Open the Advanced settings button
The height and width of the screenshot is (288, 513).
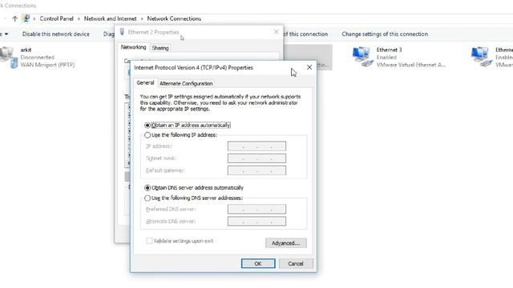tap(286, 243)
